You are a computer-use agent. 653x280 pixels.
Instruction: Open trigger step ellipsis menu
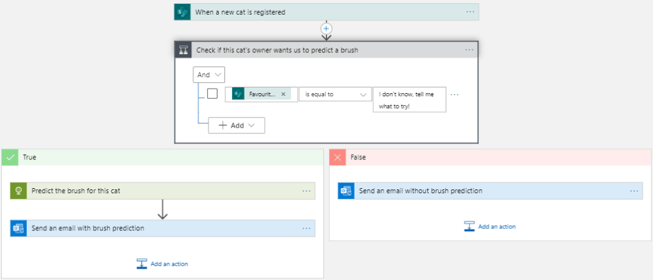coord(470,12)
